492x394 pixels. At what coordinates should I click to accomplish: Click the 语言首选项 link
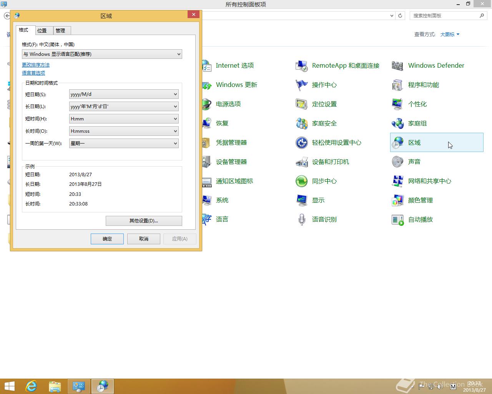pyautogui.click(x=33, y=73)
